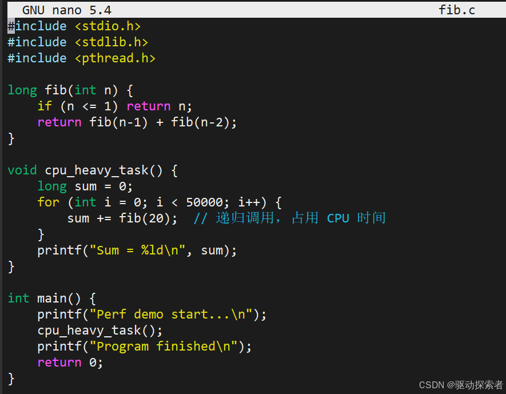This screenshot has width=506, height=394.
Task: Click the #include <pthread.h> line
Action: coord(81,58)
